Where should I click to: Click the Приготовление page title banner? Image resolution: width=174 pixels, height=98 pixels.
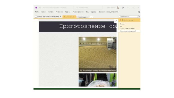78,27
